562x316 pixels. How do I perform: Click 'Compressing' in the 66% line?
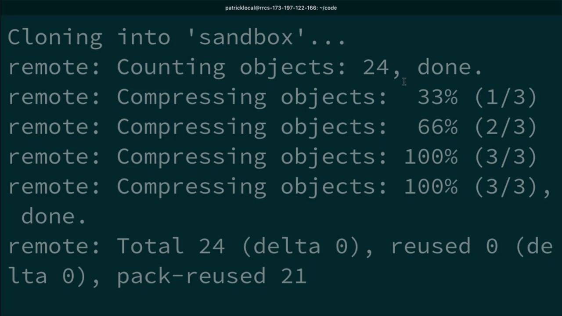coord(191,127)
